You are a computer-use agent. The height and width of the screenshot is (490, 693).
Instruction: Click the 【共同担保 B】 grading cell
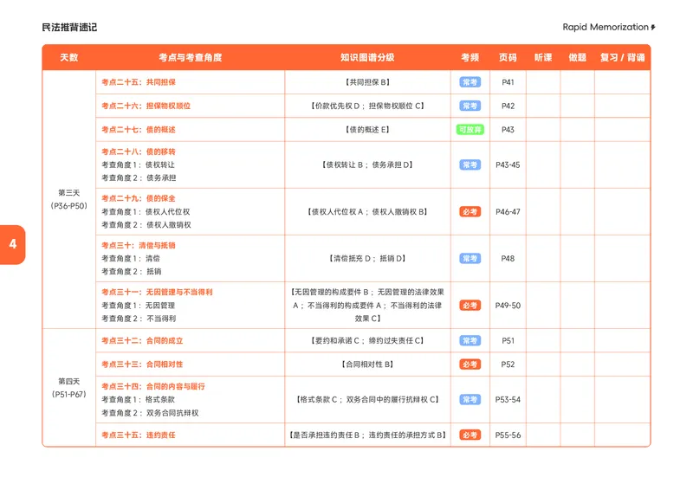(x=367, y=82)
